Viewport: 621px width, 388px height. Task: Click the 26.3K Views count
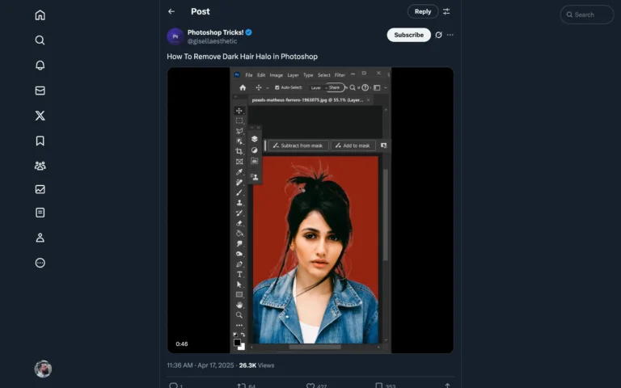point(256,365)
